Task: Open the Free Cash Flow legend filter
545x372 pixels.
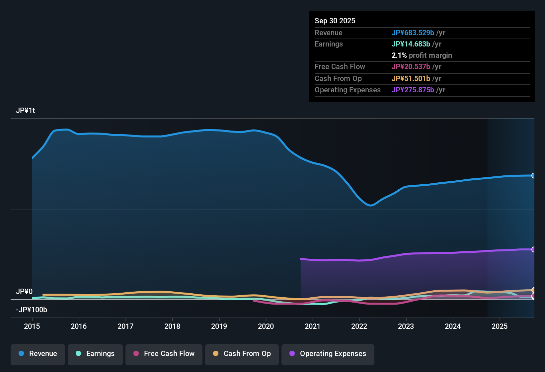Action: [164, 354]
